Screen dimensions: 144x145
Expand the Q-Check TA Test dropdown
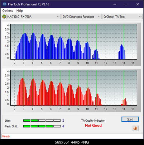[x=122, y=17]
